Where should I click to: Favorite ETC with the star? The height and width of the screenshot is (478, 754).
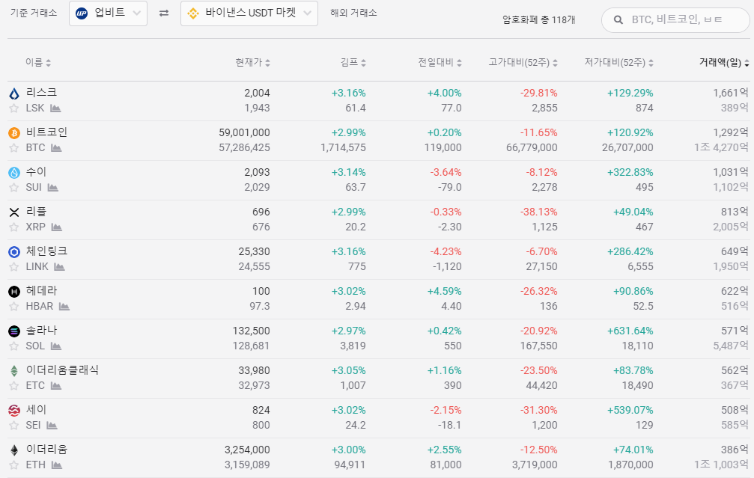pos(14,385)
